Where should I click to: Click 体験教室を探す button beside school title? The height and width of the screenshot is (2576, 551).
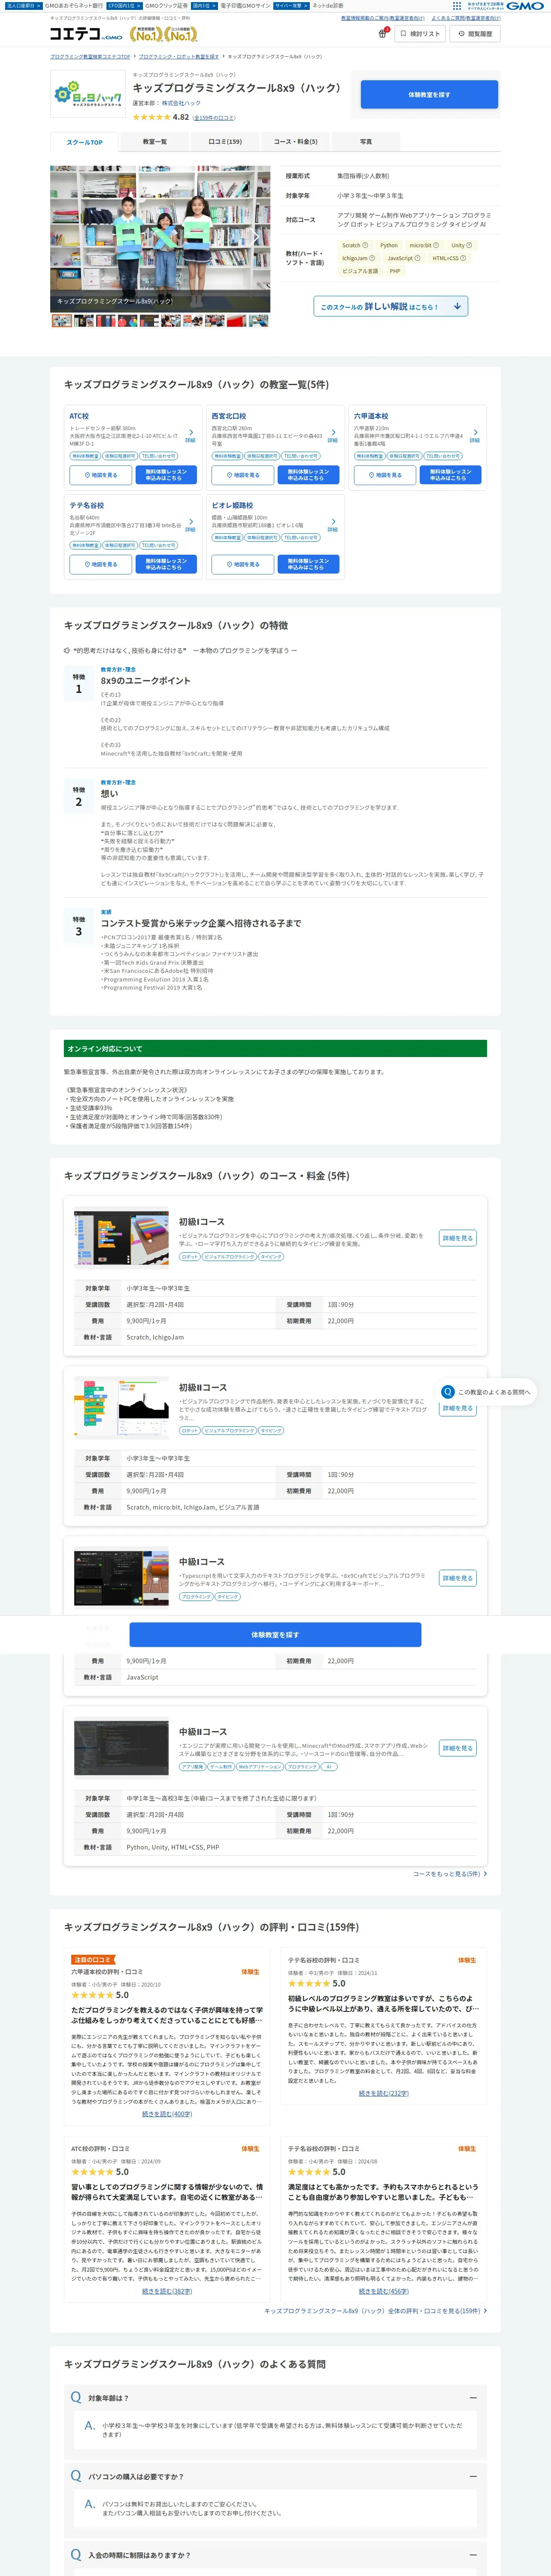[x=429, y=95]
